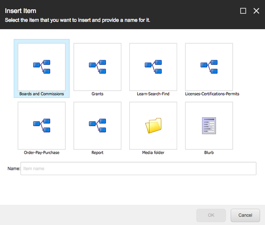Click the "Media folder" text label
265x225 pixels.
(x=153, y=153)
